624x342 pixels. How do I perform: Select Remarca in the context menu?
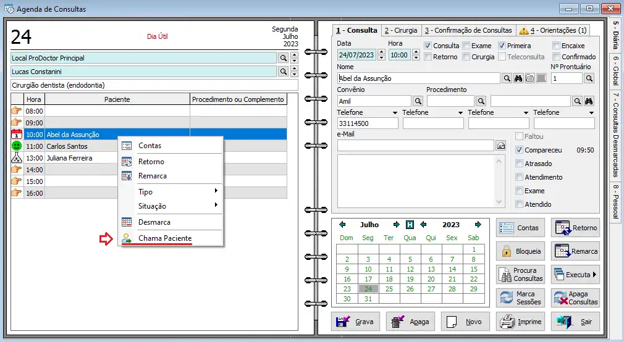171,176
